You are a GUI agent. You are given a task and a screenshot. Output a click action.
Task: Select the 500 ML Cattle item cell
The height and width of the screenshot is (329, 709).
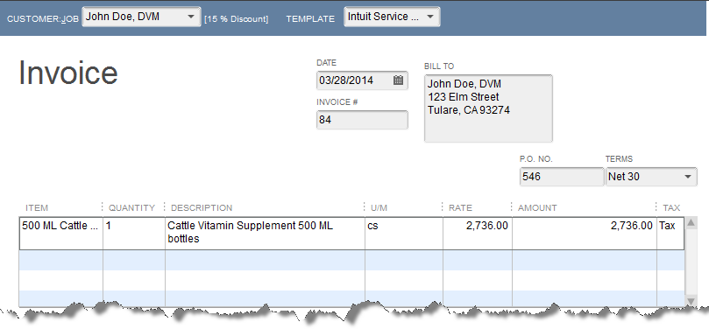[61, 234]
